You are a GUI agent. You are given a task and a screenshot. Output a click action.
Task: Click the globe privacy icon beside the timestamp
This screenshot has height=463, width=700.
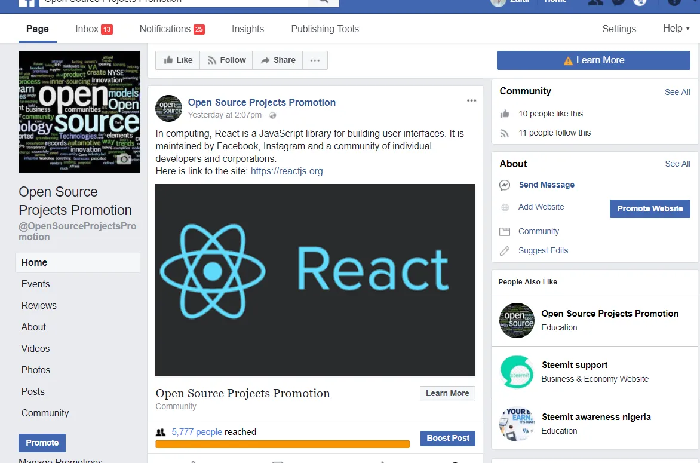pyautogui.click(x=273, y=115)
